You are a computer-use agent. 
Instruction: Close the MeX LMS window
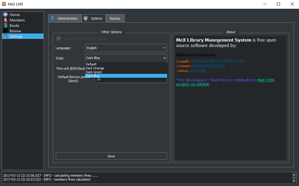point(292,4)
